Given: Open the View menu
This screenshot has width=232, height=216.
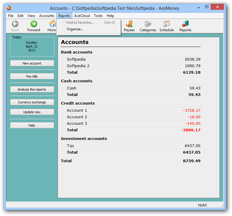Looking at the screenshot, I should coord(31,16).
